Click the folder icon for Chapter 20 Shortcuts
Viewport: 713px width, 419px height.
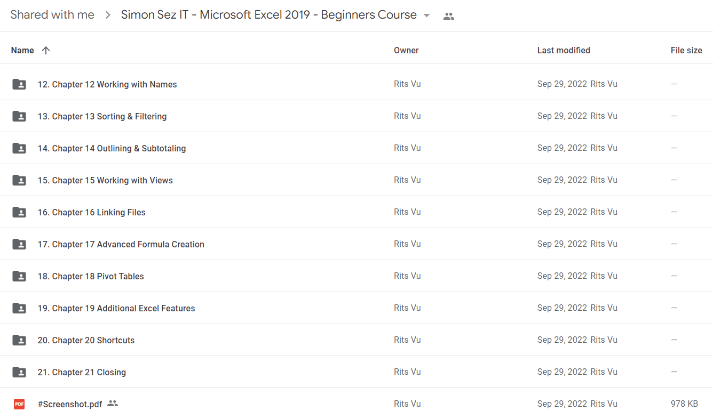pos(19,340)
